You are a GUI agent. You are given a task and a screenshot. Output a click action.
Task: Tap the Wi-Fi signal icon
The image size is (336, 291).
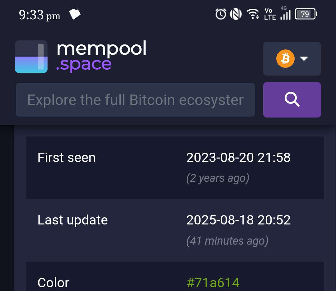[x=253, y=14]
